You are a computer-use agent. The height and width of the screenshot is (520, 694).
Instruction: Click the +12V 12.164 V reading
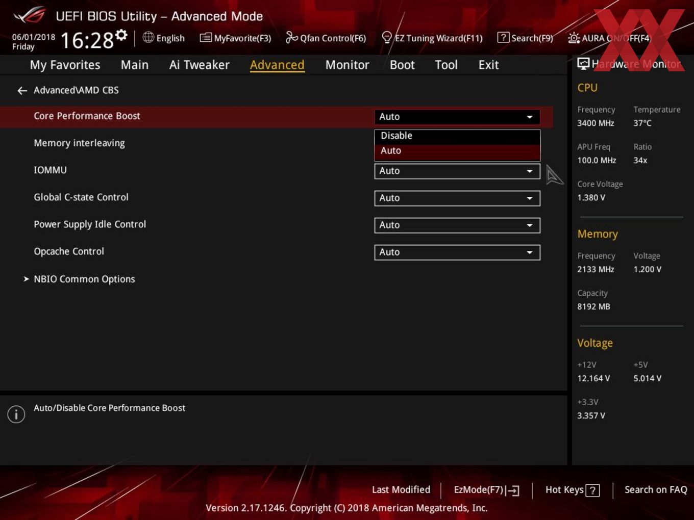[x=593, y=379]
